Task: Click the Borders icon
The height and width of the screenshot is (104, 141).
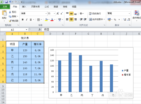Action: [x=38, y=19]
